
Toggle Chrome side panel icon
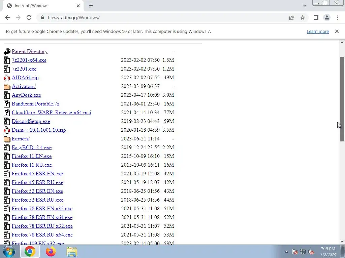(316, 17)
